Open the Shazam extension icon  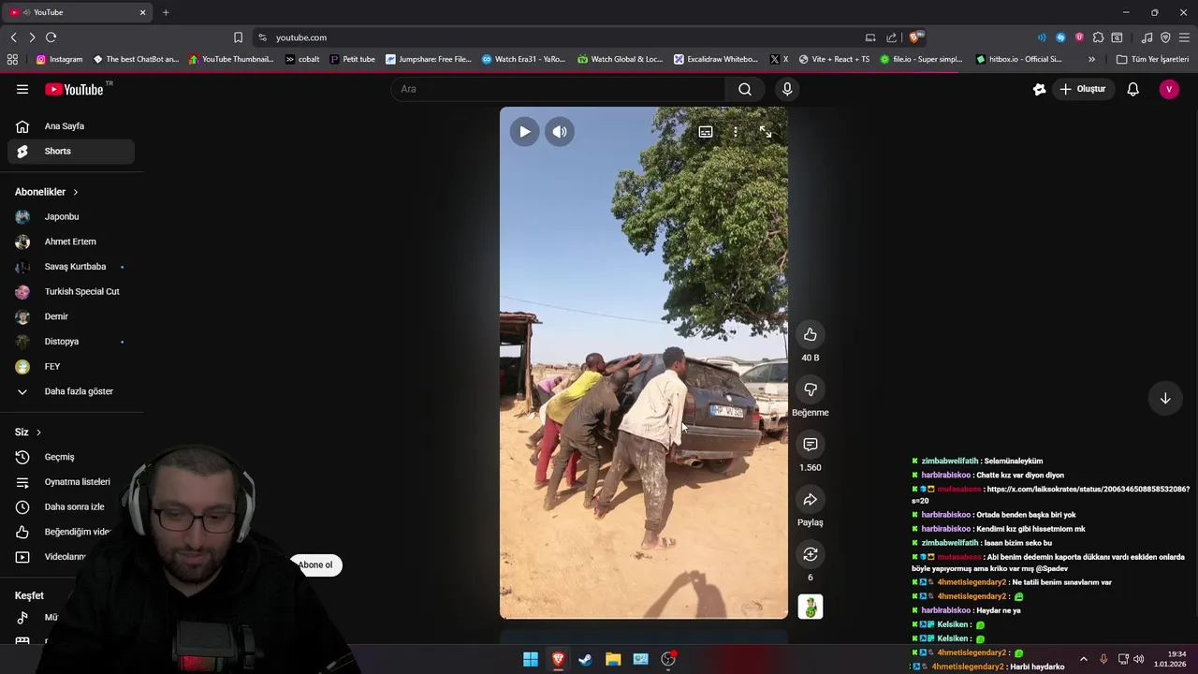click(1060, 37)
